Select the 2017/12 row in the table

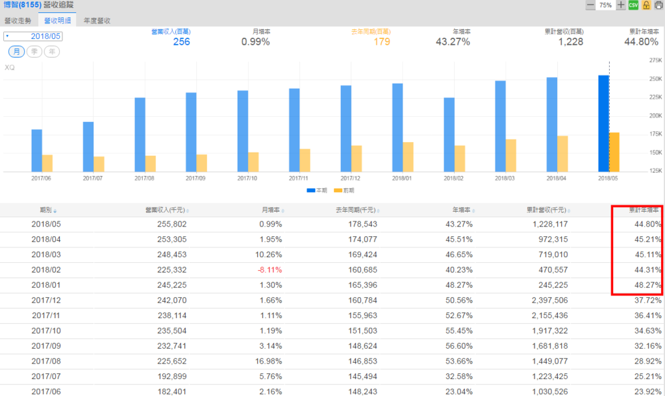click(x=331, y=301)
